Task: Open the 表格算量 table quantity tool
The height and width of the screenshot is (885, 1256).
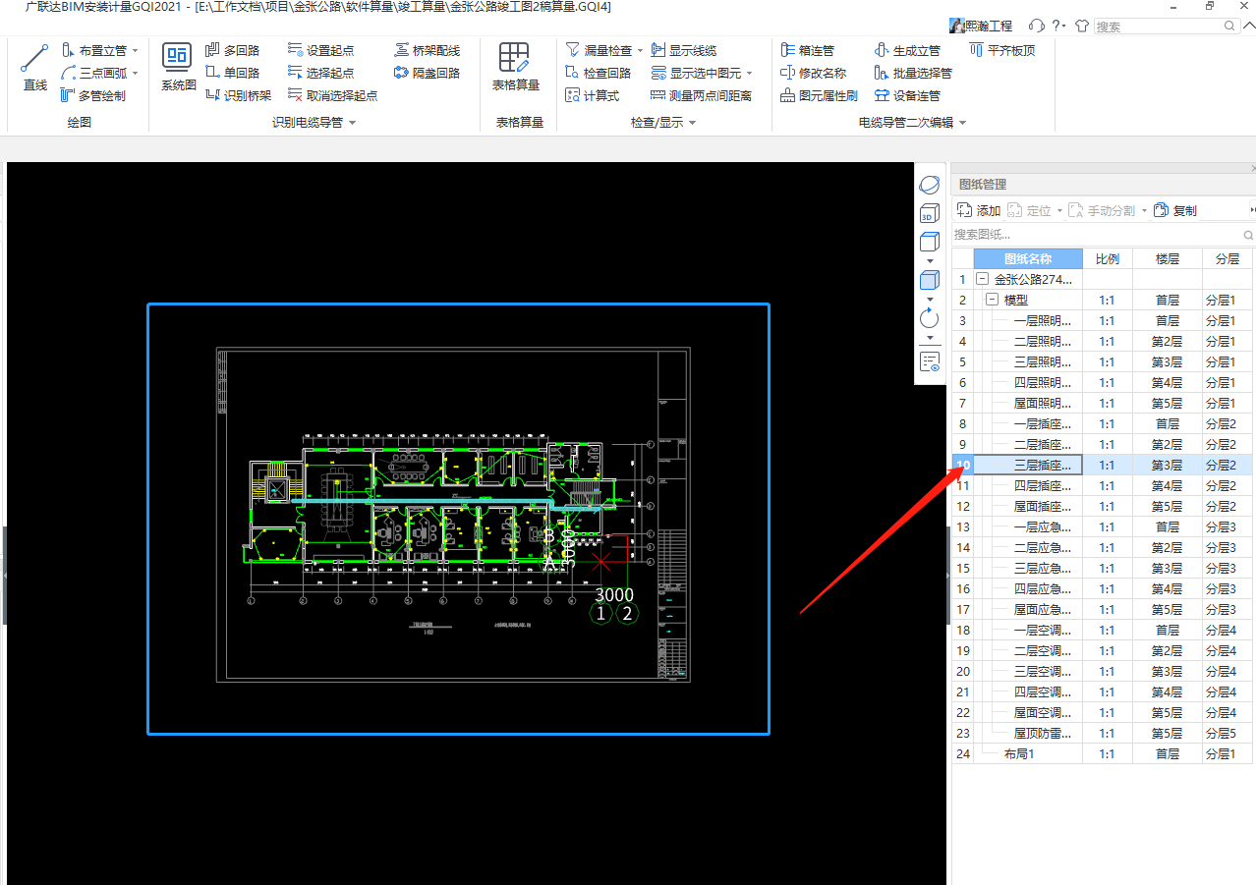Action: tap(516, 68)
